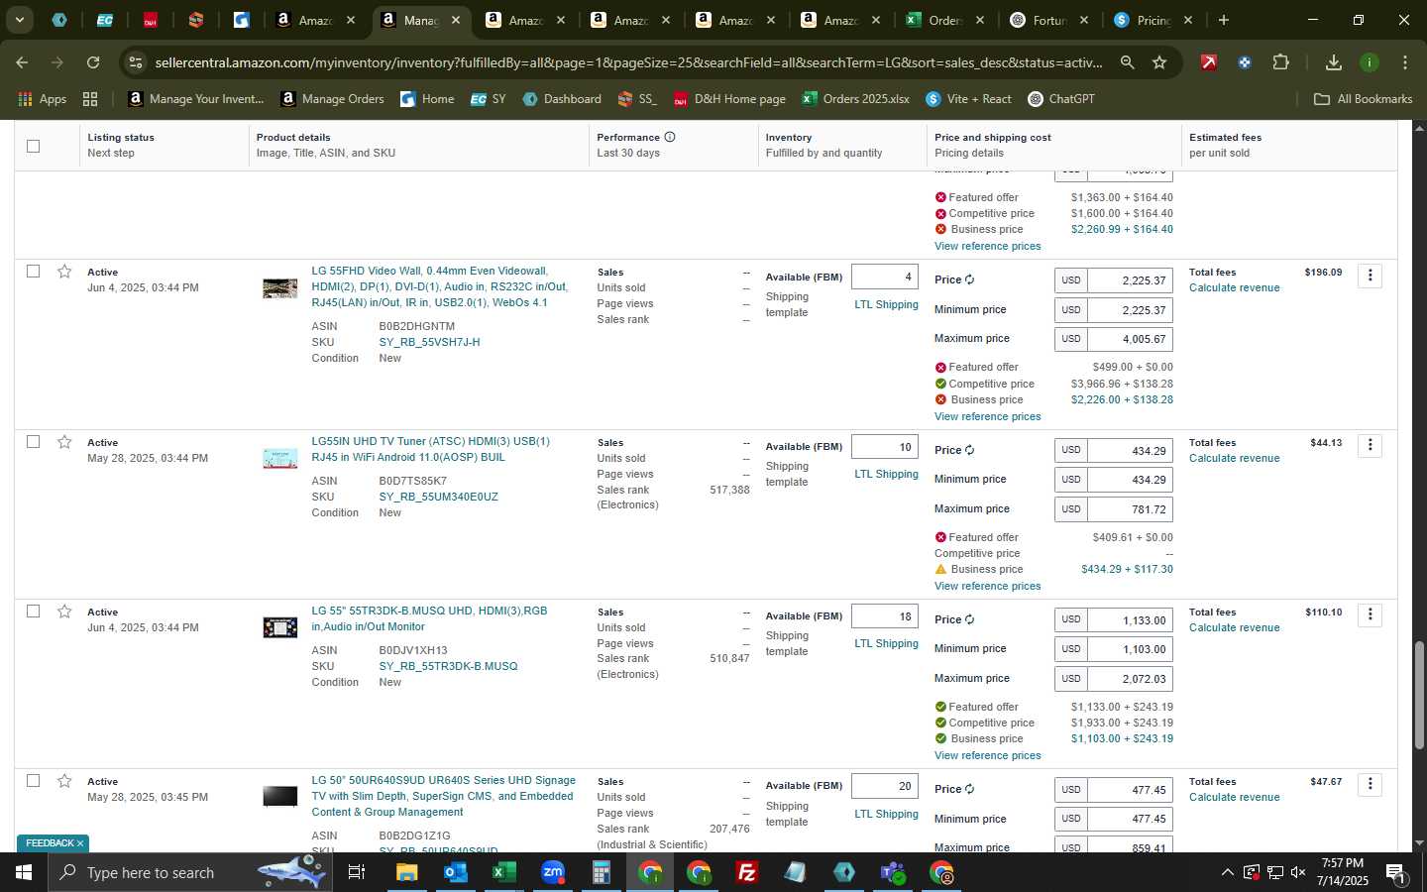Star the LG55IN UHD TV Tuner listing
Image resolution: width=1427 pixels, height=892 pixels.
tap(64, 442)
